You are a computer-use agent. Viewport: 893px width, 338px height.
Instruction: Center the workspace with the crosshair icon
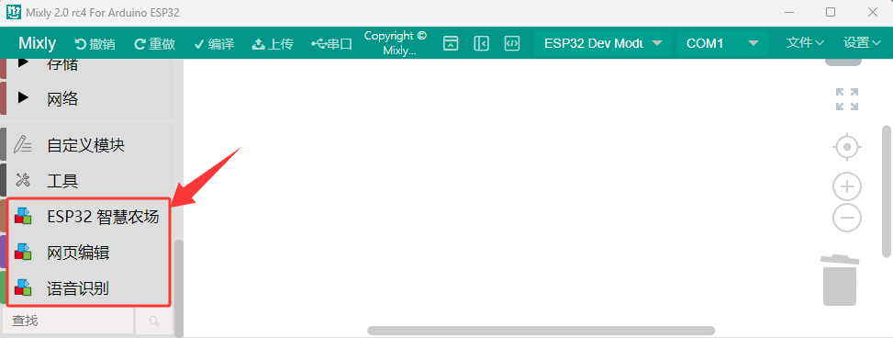tap(847, 148)
